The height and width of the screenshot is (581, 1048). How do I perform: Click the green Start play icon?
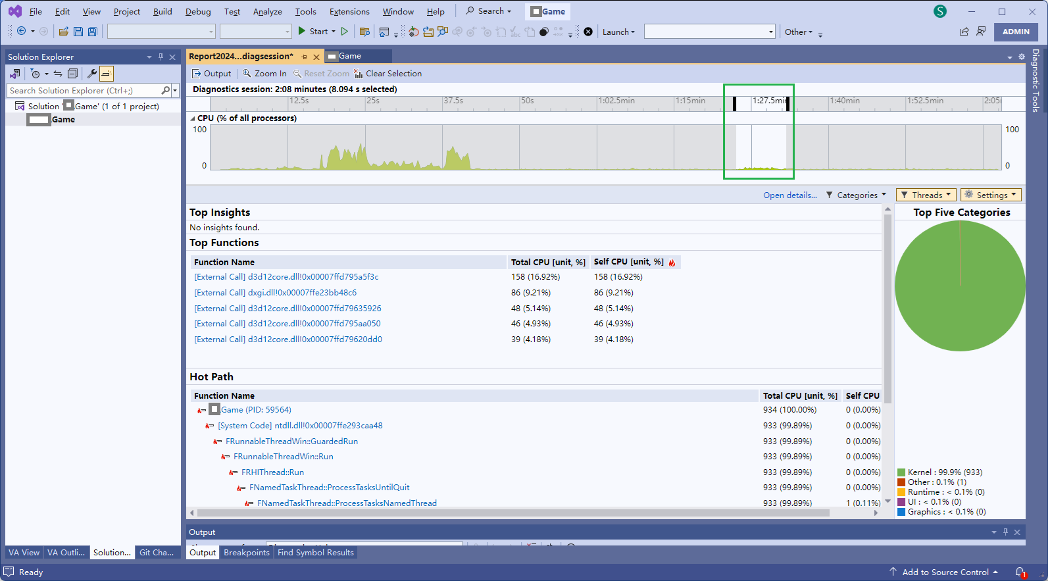(x=302, y=31)
